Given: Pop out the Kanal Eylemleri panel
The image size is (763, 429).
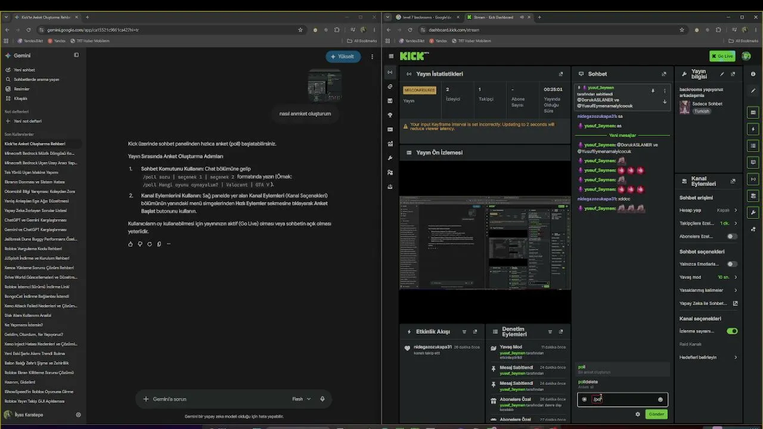Looking at the screenshot, I should [733, 181].
